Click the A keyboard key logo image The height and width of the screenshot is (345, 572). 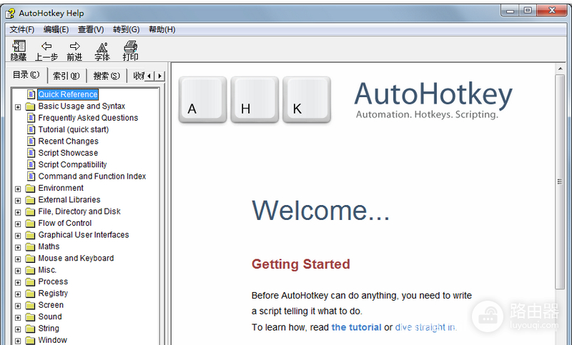(x=202, y=99)
